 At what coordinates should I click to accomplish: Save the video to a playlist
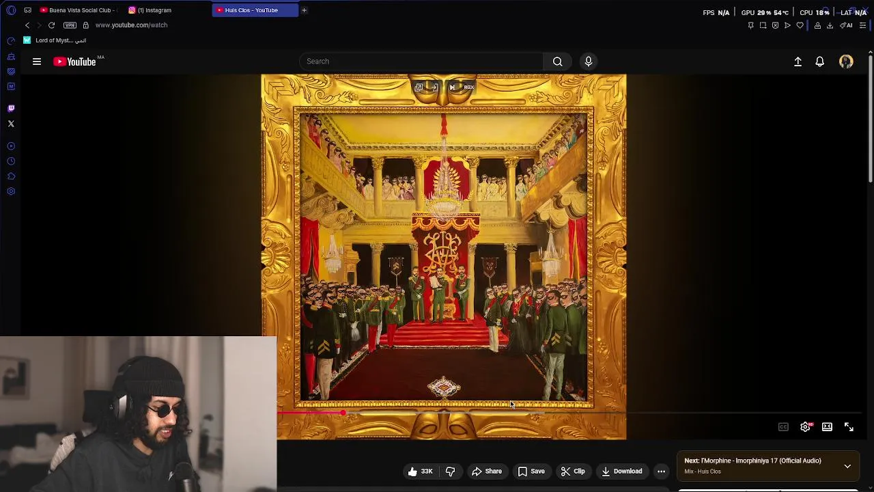click(531, 471)
